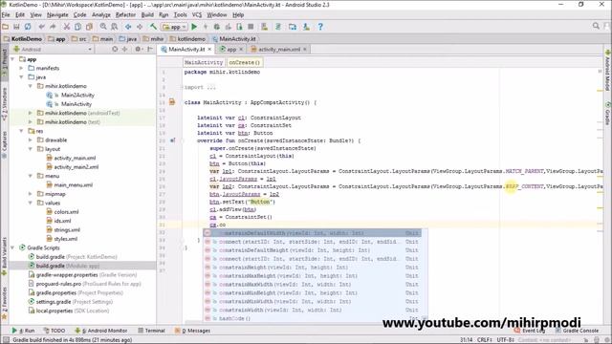Select the onCreate() breadcrumb in editor

(x=244, y=62)
